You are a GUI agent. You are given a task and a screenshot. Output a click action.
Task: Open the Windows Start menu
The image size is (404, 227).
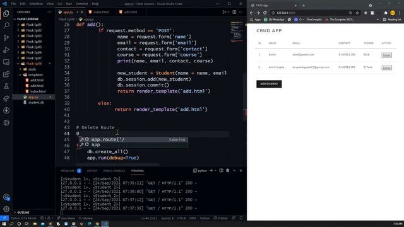(4, 224)
